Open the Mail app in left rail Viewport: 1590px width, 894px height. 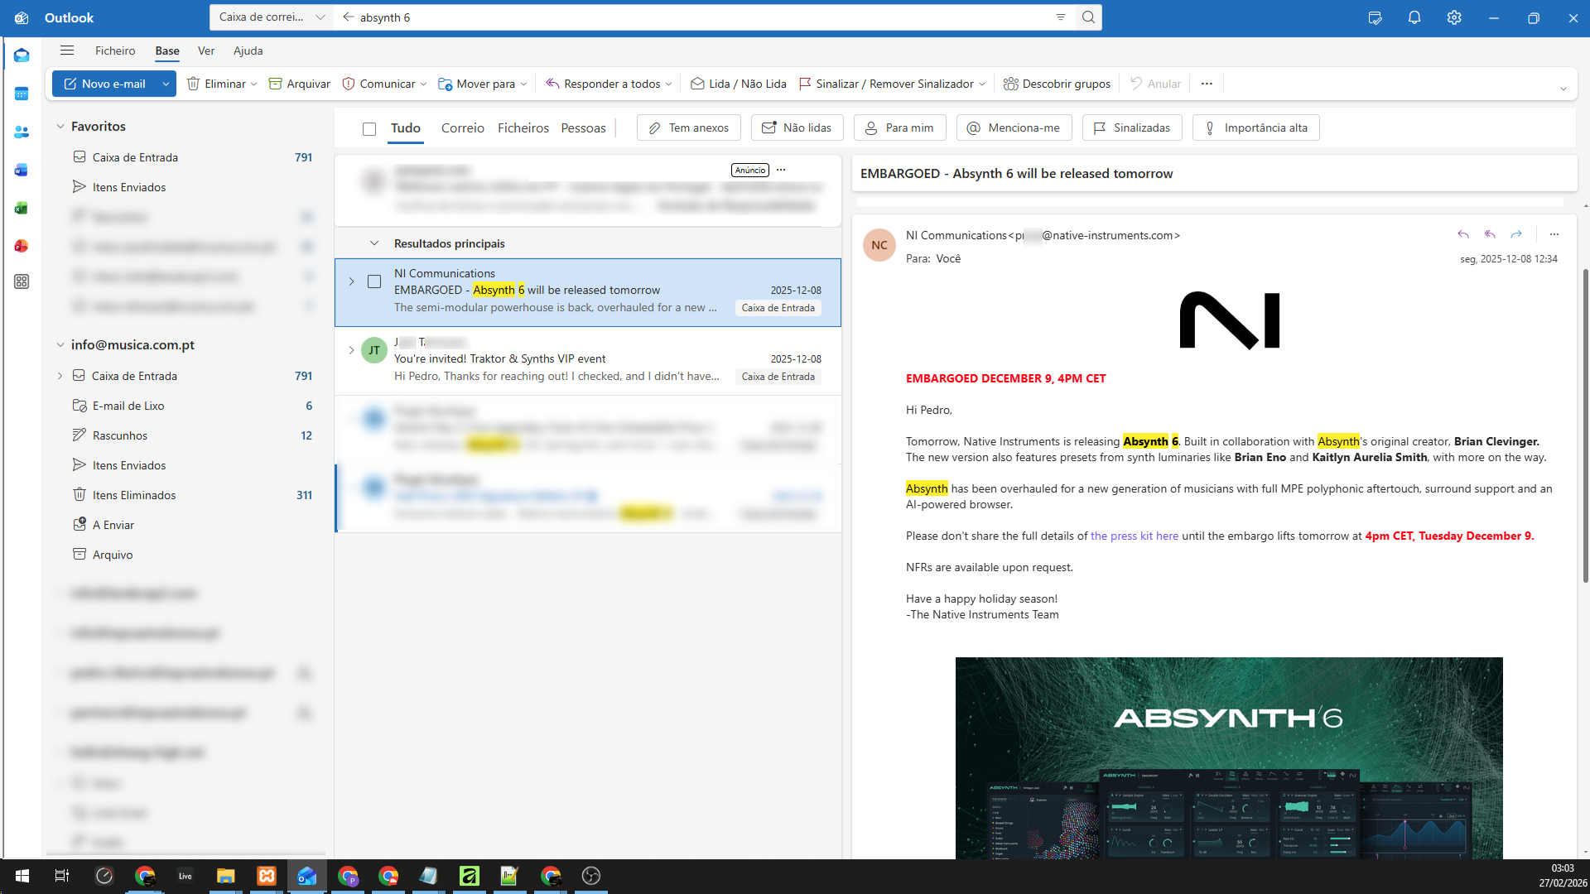click(x=22, y=55)
